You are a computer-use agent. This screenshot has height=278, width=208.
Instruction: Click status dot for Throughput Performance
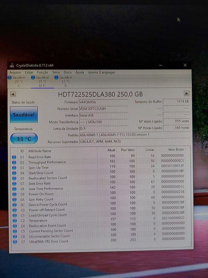point(14,162)
